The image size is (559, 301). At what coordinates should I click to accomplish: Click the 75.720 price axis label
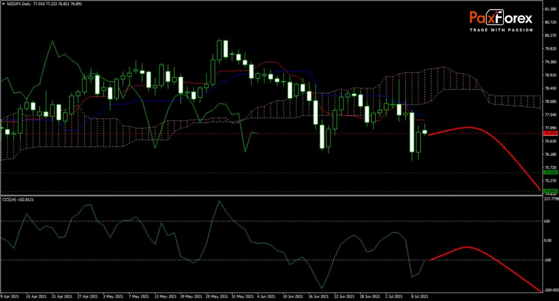coord(550,167)
